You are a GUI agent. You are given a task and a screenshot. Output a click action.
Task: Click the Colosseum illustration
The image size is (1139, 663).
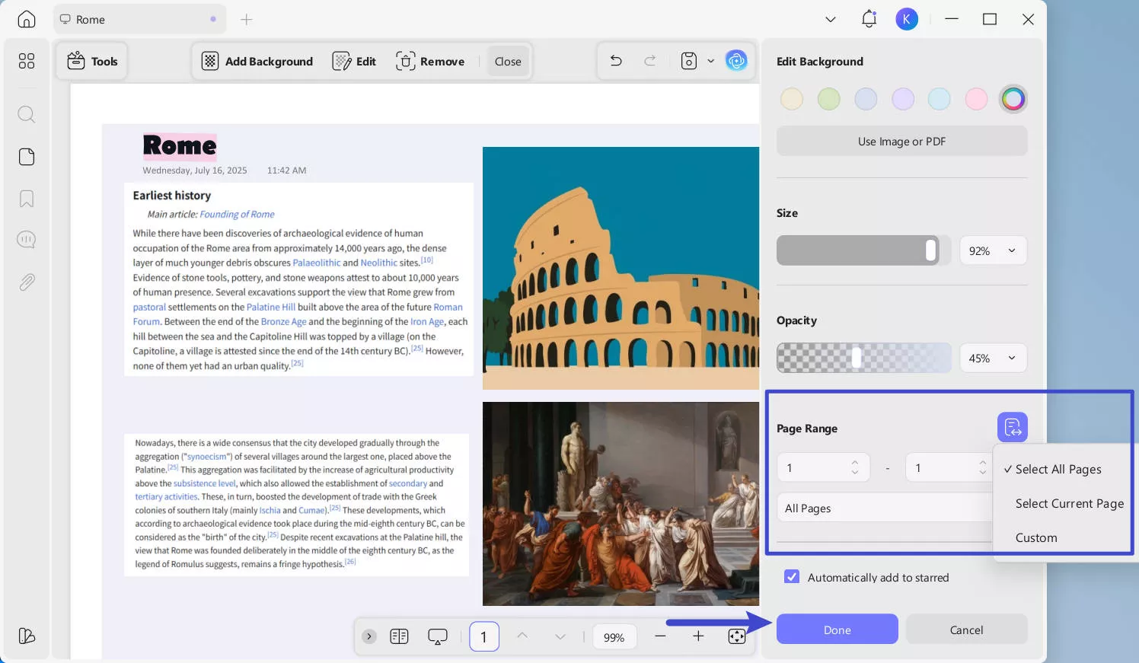click(x=621, y=268)
